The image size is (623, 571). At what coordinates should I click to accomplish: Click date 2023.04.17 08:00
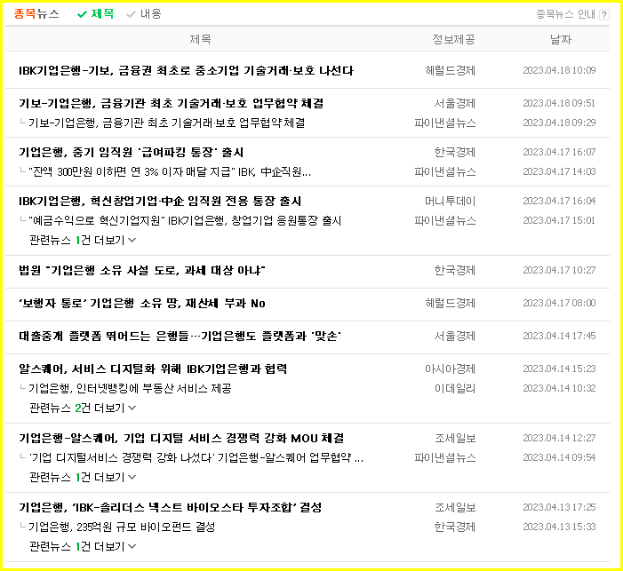point(559,303)
